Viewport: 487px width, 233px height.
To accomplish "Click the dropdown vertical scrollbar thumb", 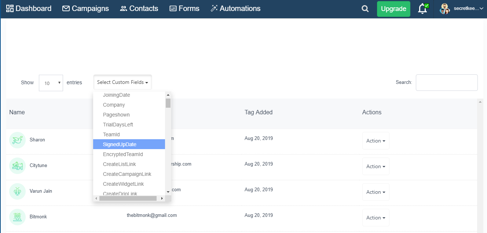I will (x=168, y=103).
